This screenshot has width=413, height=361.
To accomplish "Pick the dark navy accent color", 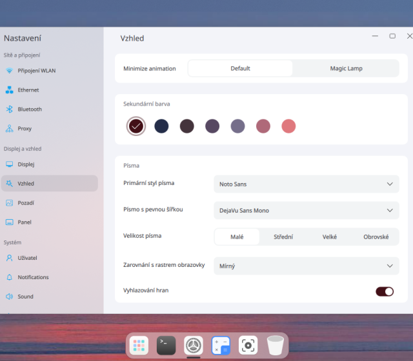I will (161, 126).
